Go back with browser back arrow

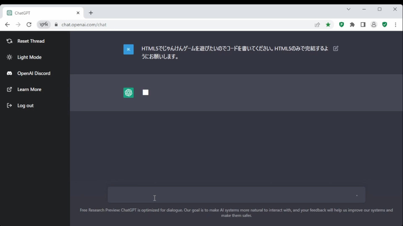[x=8, y=25]
